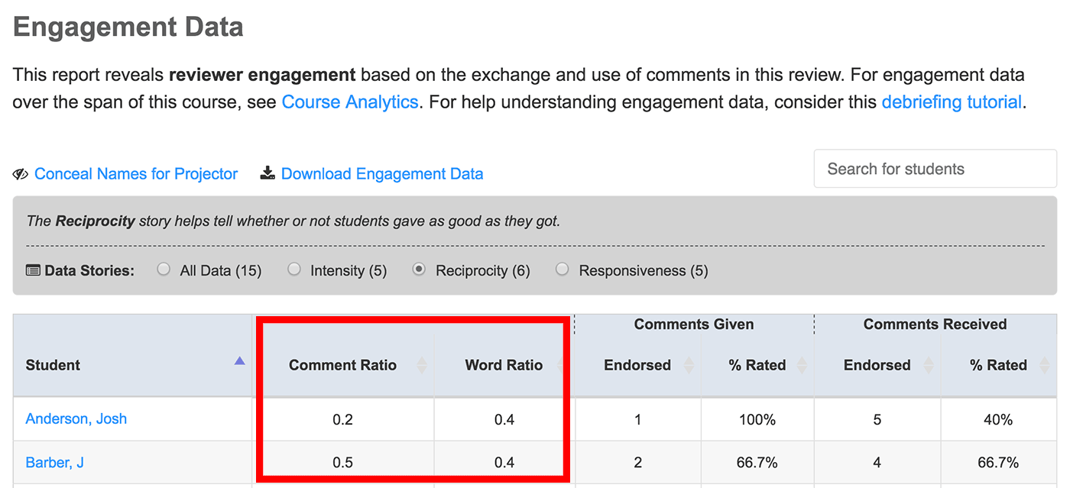Click Download Engagement Data link
Screen dimensions: 1070x488
[x=382, y=174]
